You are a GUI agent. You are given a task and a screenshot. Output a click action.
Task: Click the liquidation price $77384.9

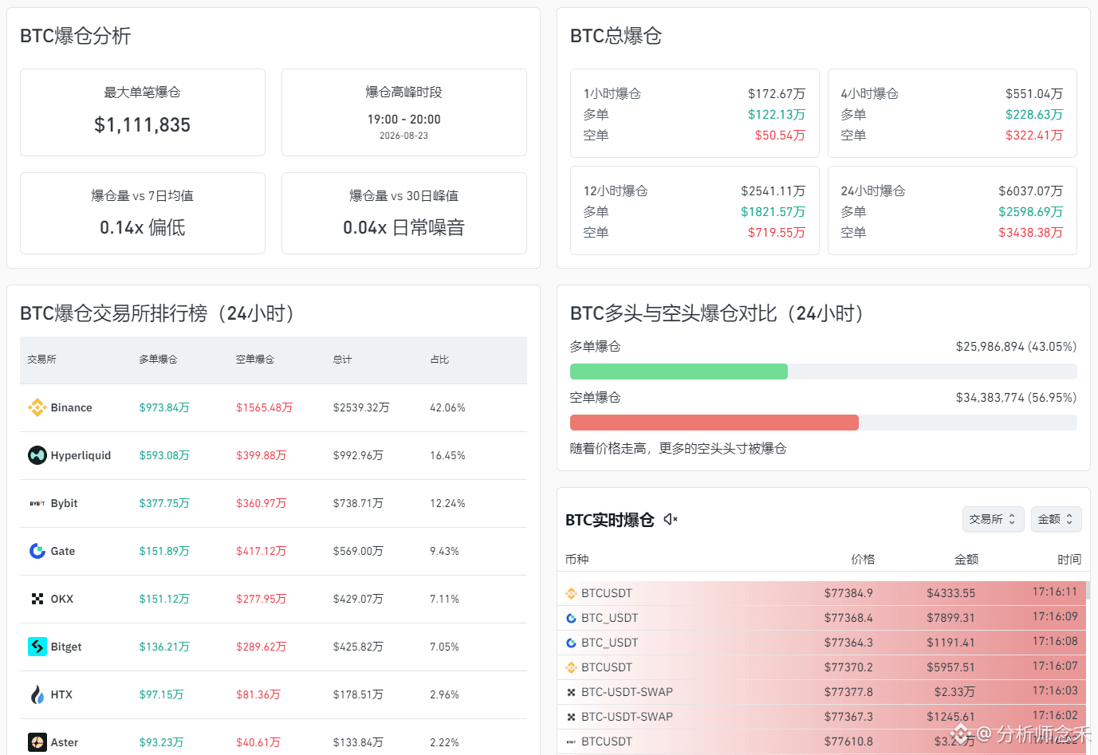point(848,593)
